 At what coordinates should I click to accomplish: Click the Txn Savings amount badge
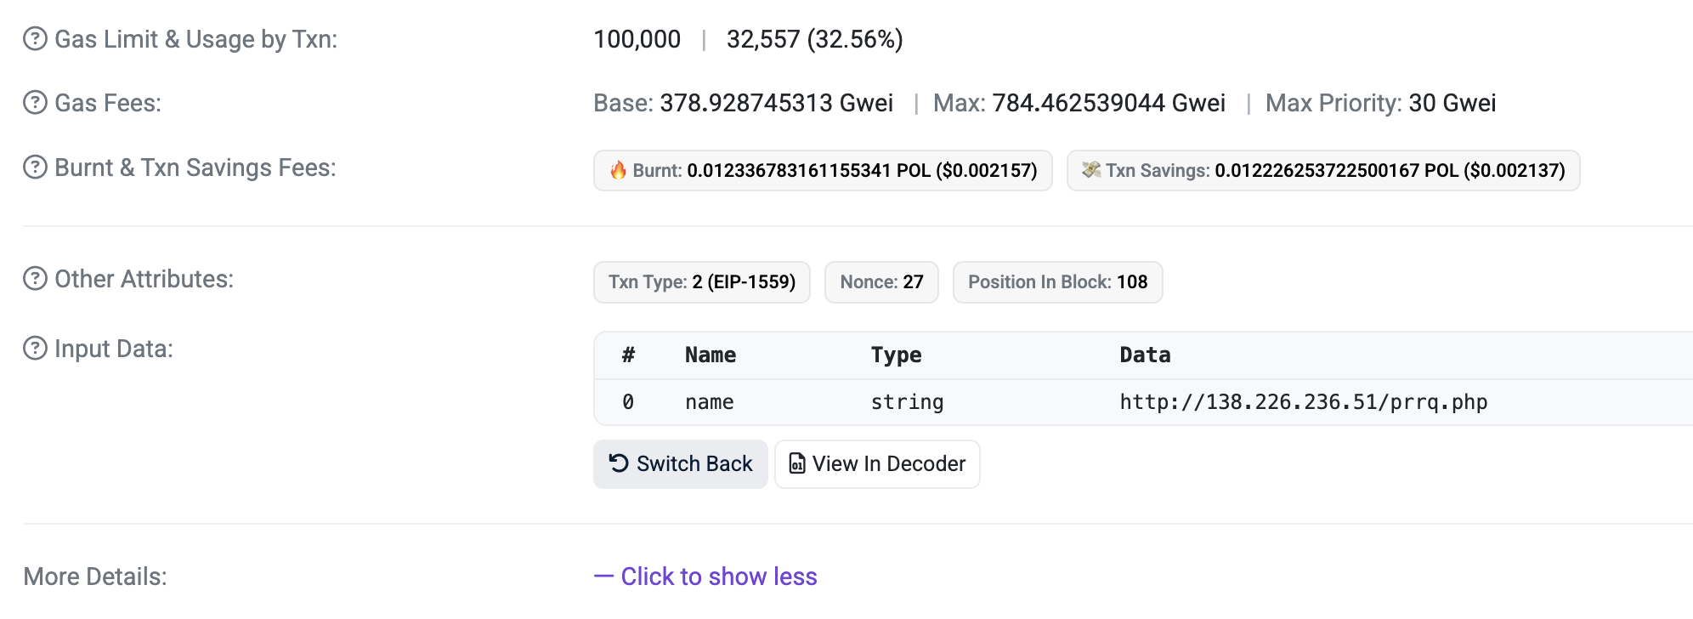[1323, 171]
